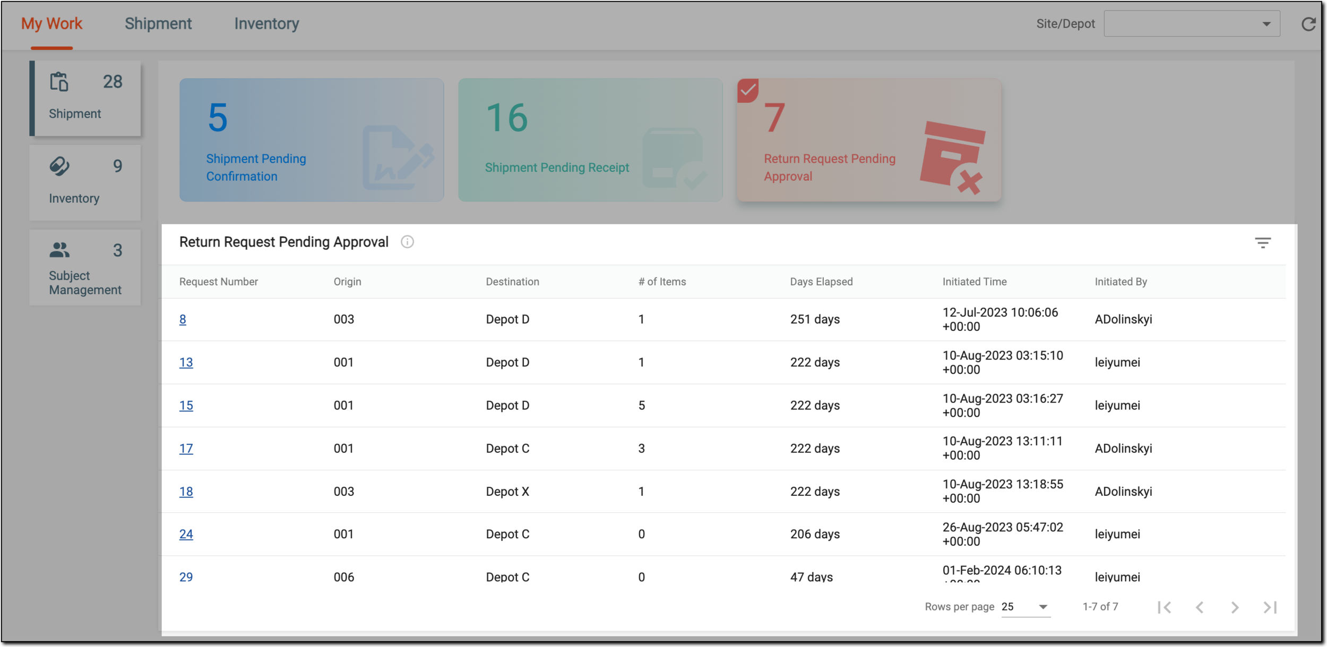This screenshot has width=1327, height=647.
Task: Click the refresh icon next to Site/Depot
Action: click(x=1308, y=24)
